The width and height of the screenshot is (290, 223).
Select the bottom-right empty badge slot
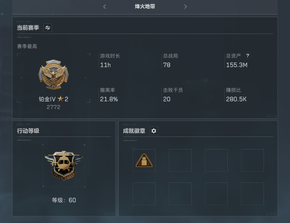(252, 194)
